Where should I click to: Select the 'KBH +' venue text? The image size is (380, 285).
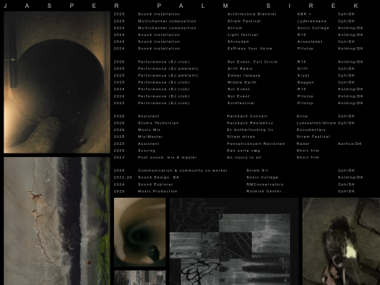pyautogui.click(x=304, y=14)
